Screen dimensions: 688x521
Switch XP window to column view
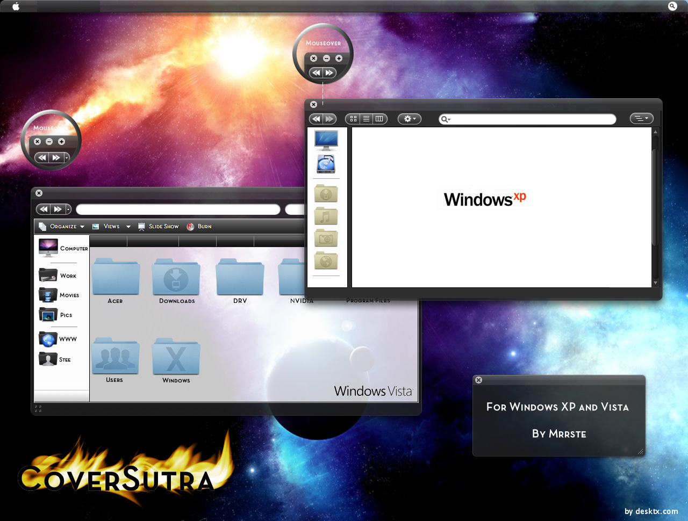379,119
